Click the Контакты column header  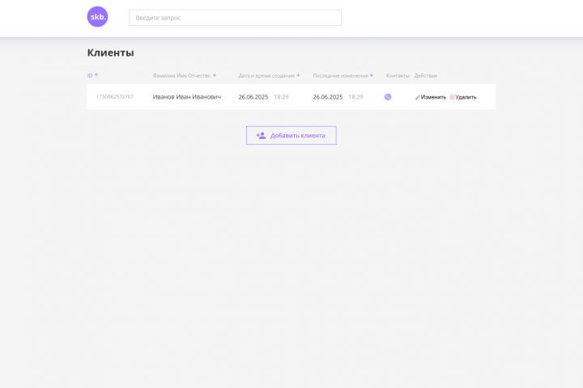pos(398,76)
